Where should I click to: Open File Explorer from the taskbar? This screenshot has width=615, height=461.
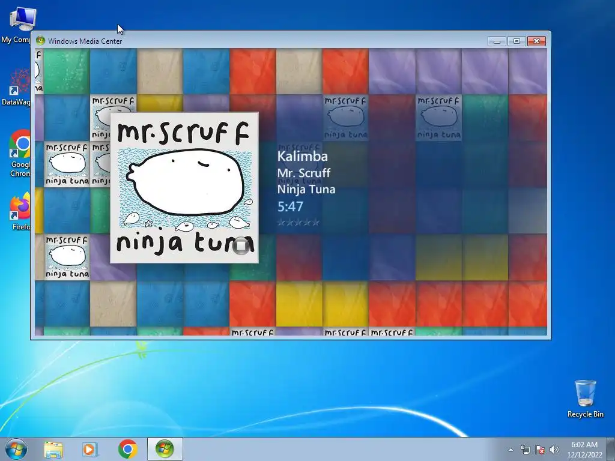tap(53, 449)
